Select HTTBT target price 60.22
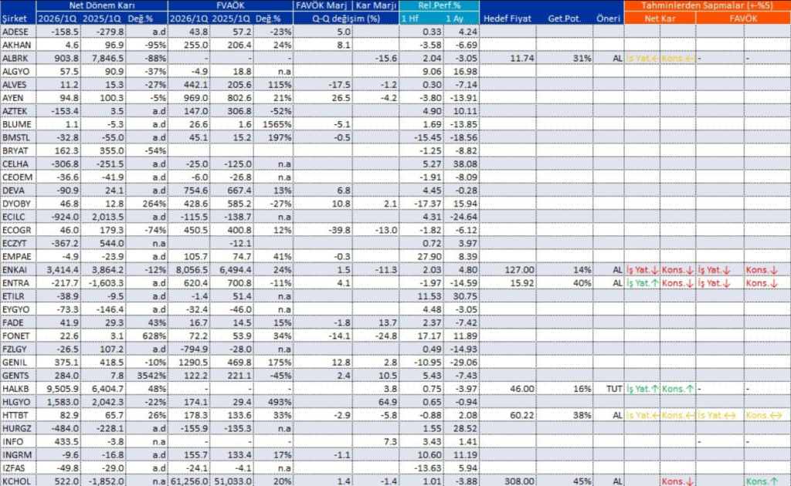 (x=521, y=416)
